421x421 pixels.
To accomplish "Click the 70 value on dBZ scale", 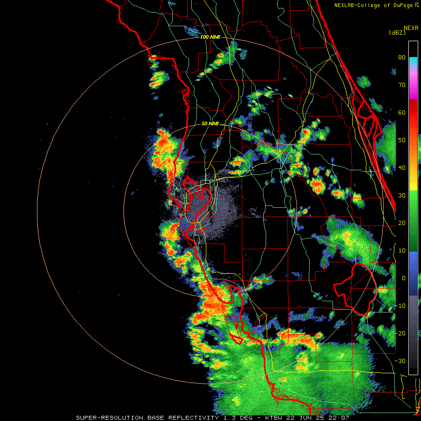I will [x=402, y=85].
